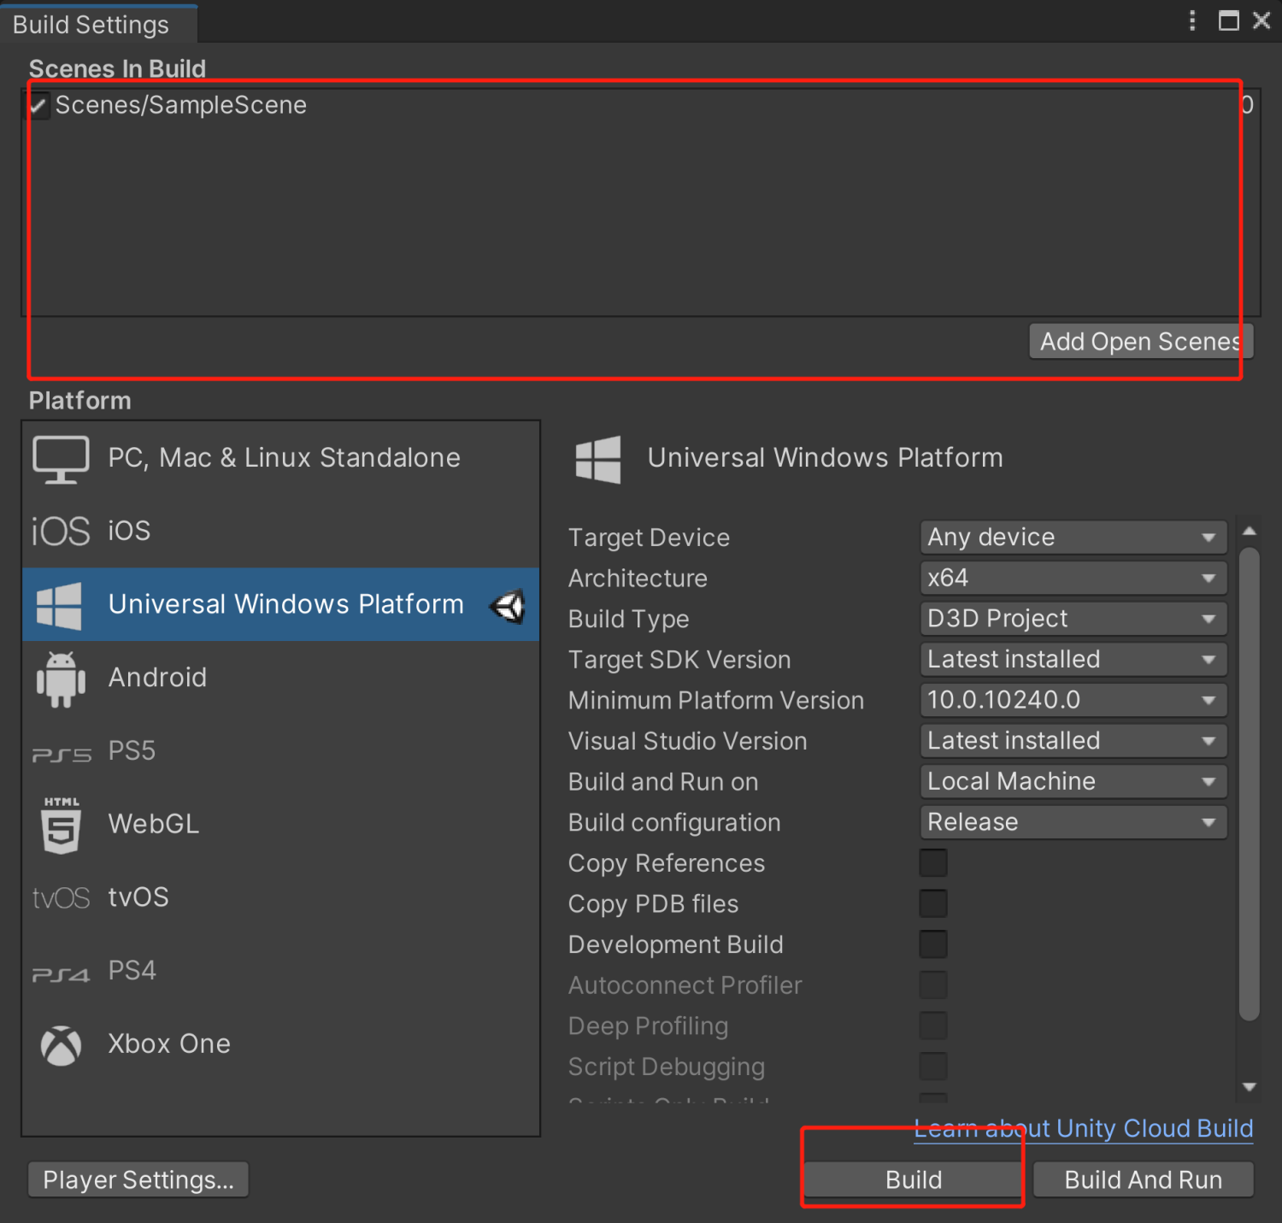
Task: Open the Build configuration Release dropdown
Action: [1073, 822]
